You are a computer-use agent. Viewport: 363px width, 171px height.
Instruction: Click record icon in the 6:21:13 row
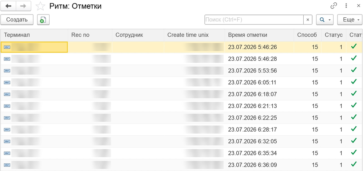(x=7, y=106)
